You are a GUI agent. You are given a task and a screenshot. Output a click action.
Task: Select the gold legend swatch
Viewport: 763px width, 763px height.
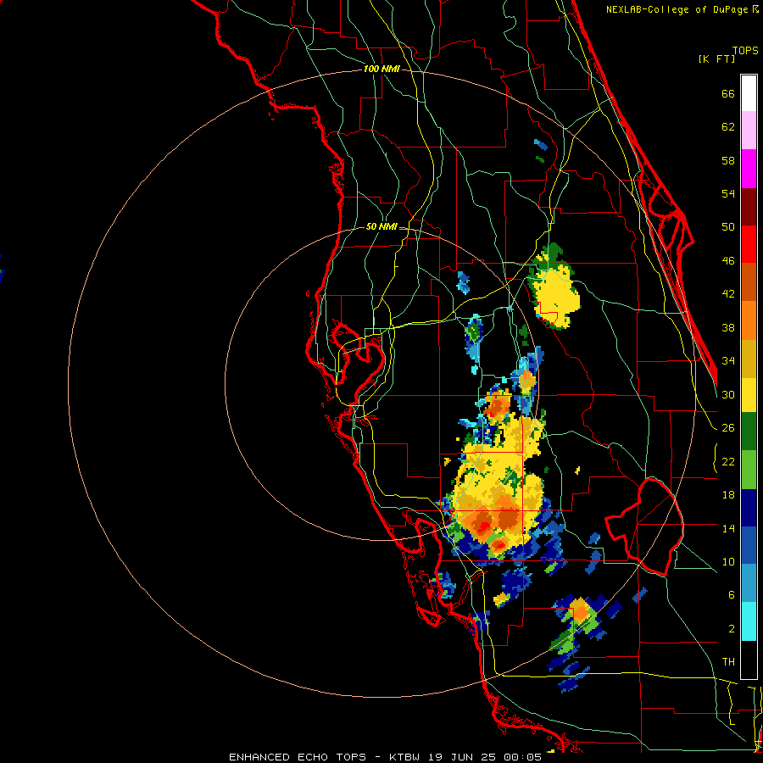(749, 358)
